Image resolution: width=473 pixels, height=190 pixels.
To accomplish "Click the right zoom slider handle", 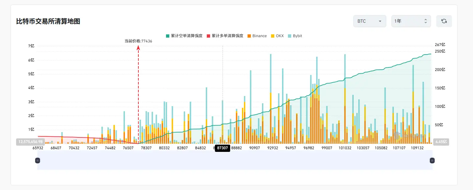I will point(432,160).
